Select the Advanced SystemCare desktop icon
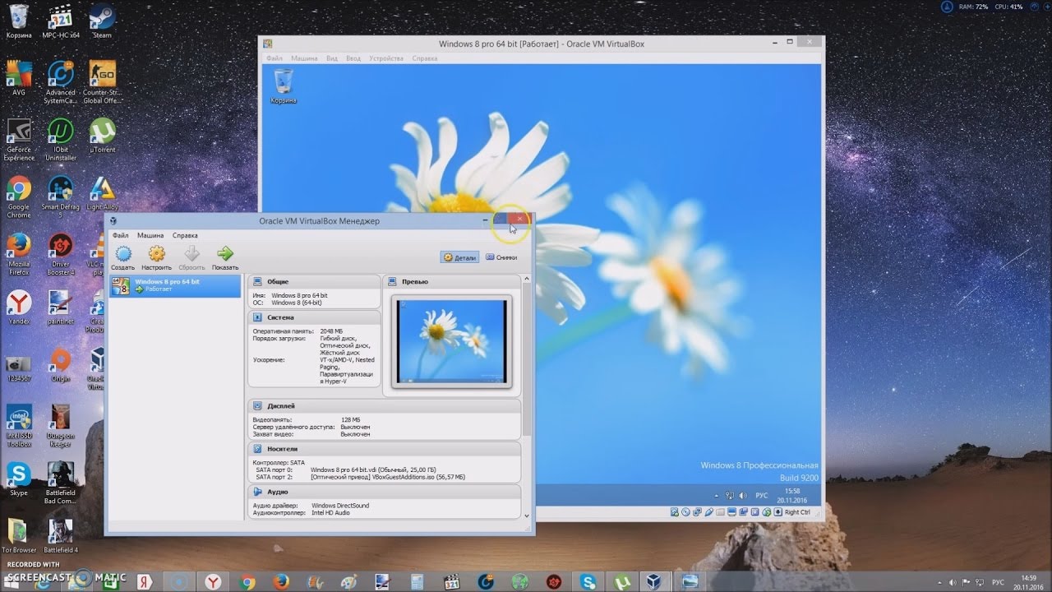Viewport: 1052px width, 592px height. (60, 81)
